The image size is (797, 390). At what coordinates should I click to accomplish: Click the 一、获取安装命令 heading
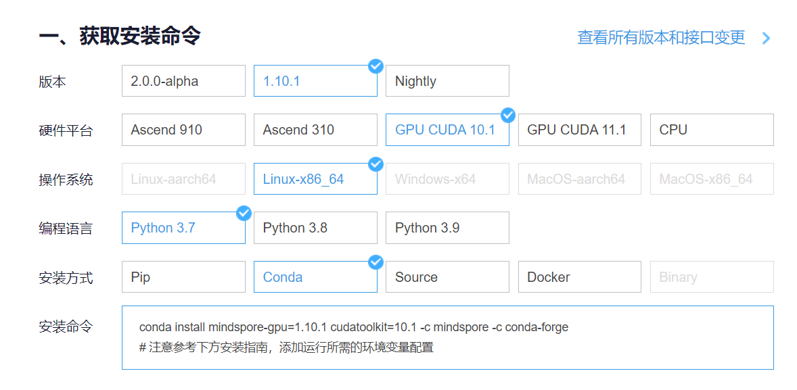pos(120,36)
